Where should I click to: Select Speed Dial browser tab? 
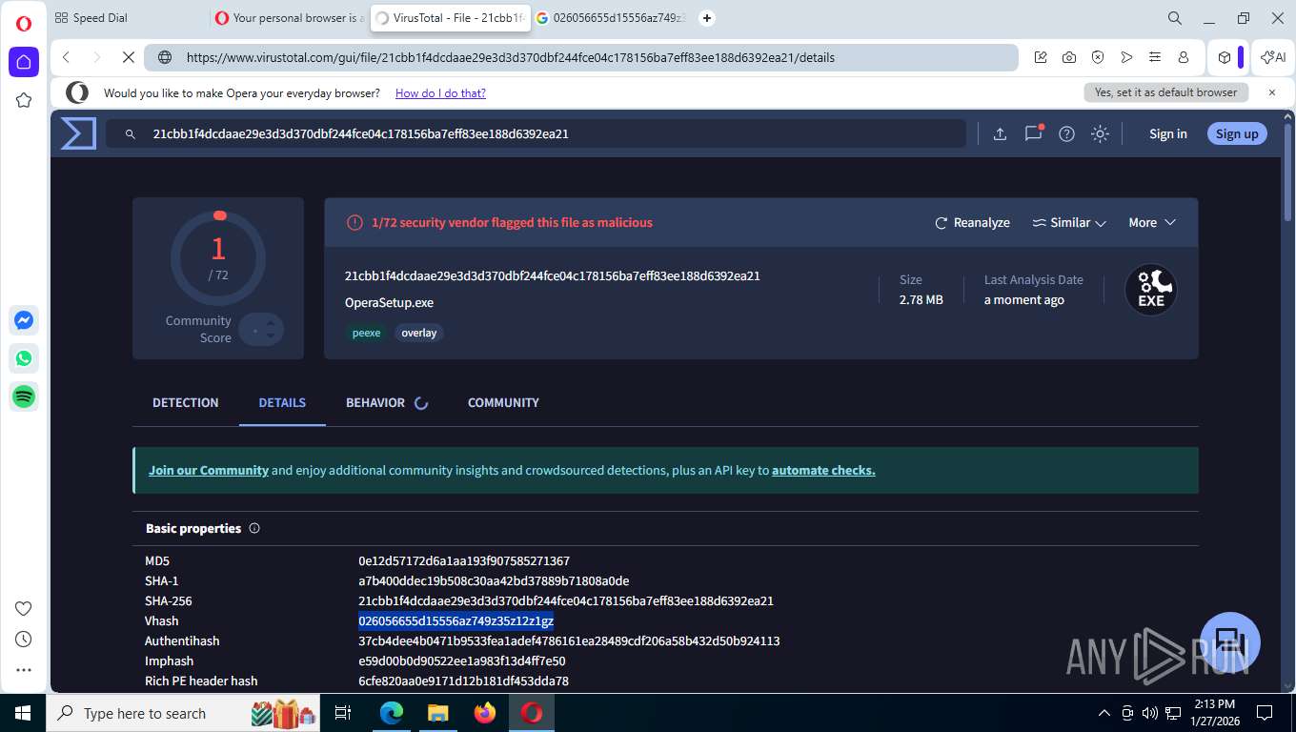128,18
